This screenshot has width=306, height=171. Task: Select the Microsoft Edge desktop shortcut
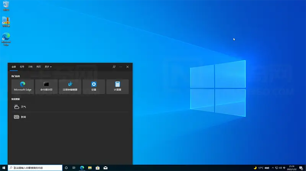point(6,39)
